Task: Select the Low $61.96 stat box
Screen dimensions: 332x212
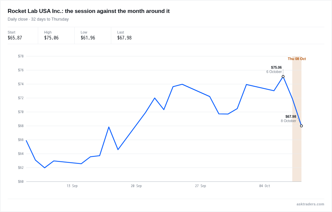Action: coord(93,35)
